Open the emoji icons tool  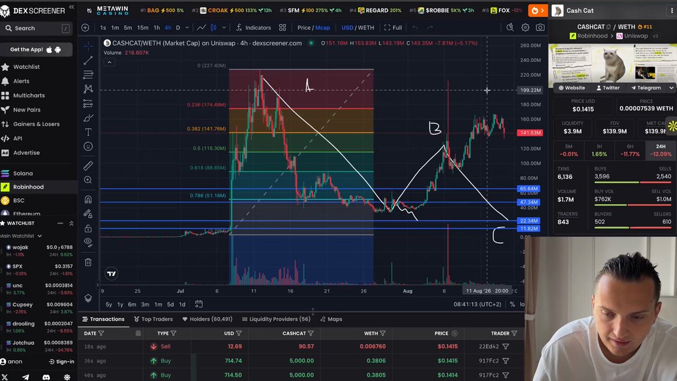point(88,146)
